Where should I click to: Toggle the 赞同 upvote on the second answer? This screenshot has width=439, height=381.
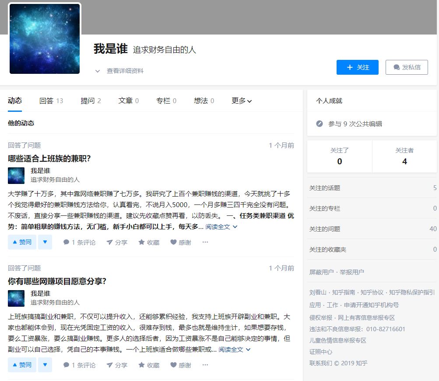click(x=21, y=364)
